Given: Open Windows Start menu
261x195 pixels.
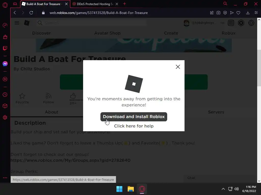Looking at the screenshot, I should [x=119, y=189].
